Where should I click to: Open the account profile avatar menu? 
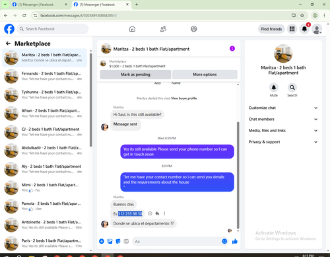(317, 29)
